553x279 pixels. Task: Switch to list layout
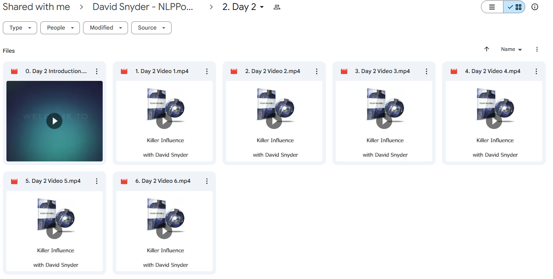[x=492, y=7]
